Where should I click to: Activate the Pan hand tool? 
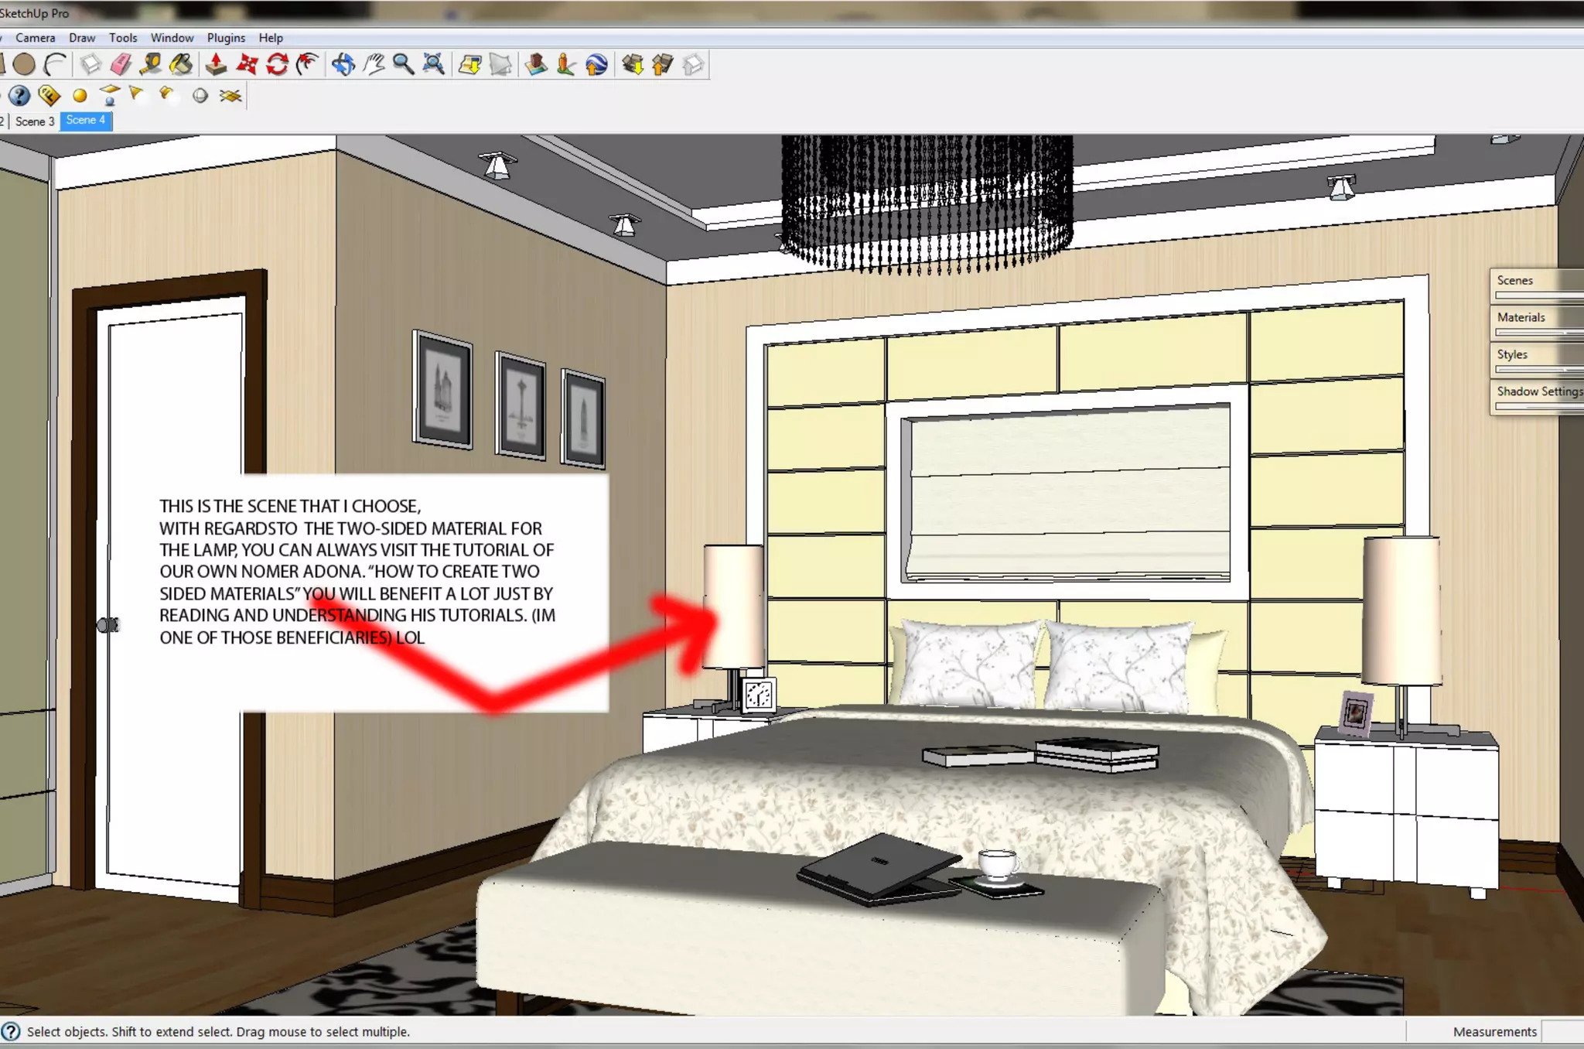coord(374,64)
